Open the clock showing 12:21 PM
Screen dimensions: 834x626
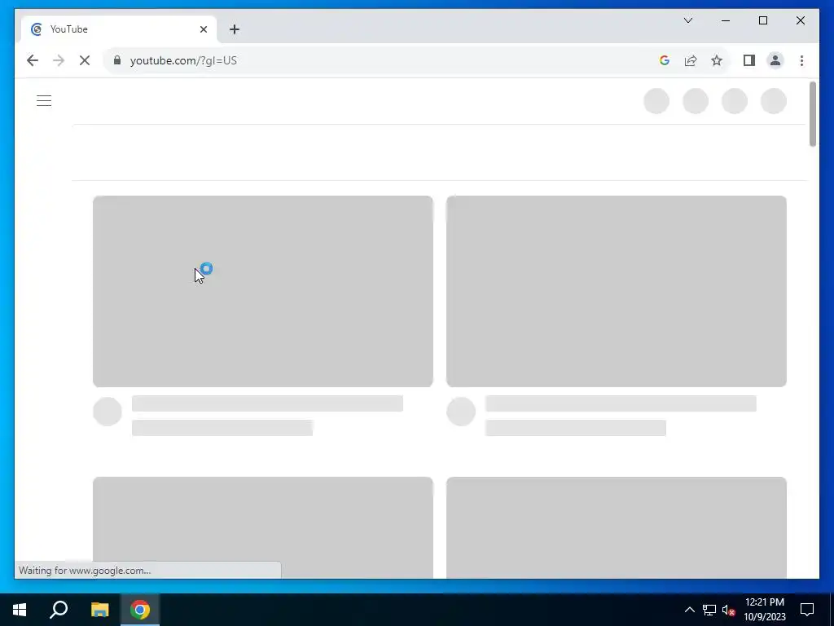[764, 610]
